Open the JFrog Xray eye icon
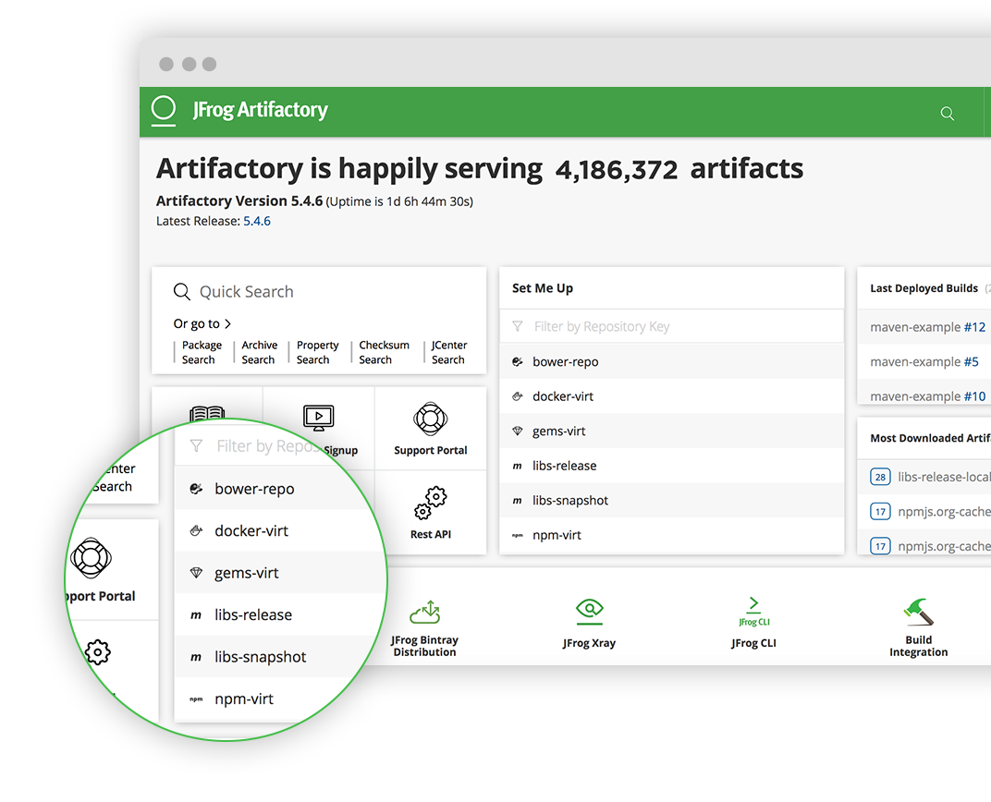The image size is (991, 802). tap(590, 610)
